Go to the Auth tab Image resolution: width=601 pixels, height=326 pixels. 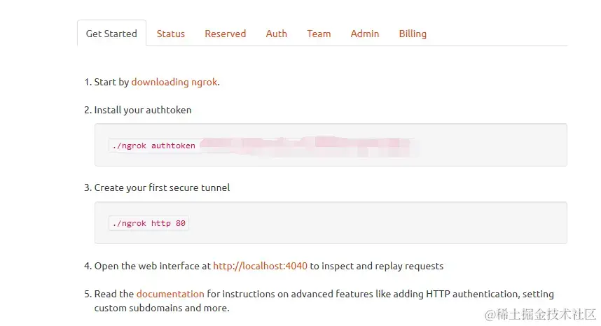(x=277, y=34)
